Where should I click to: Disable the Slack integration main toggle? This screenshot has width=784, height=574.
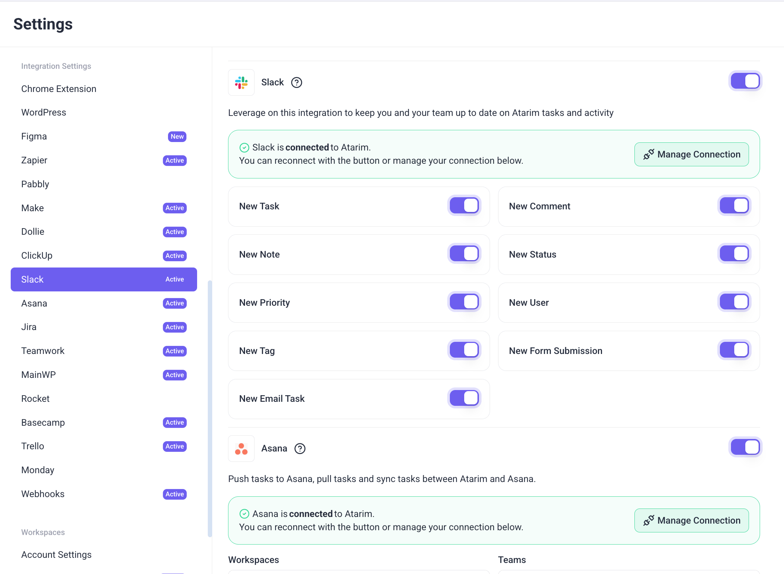(x=745, y=81)
